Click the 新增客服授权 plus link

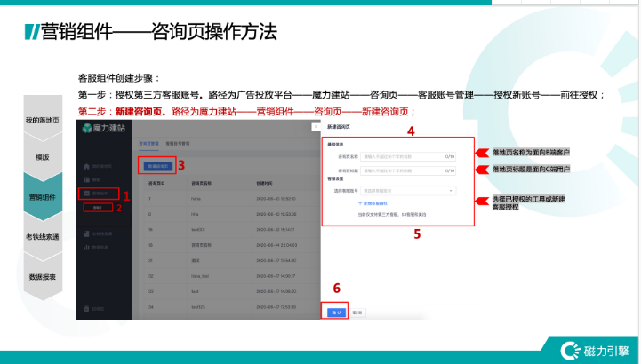pyautogui.click(x=373, y=203)
